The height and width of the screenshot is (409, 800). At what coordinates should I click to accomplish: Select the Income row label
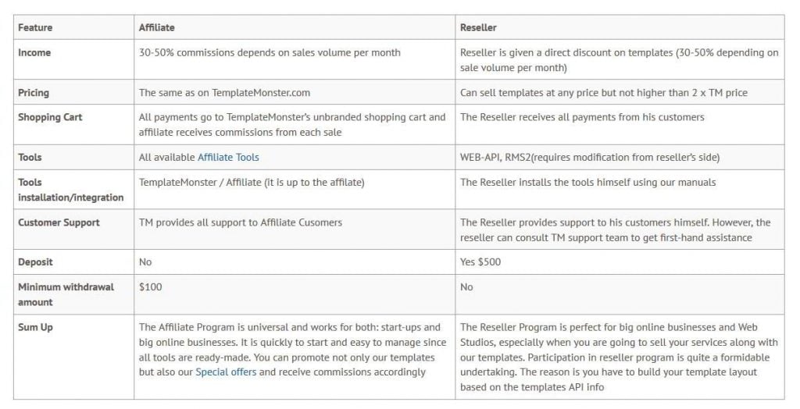pyautogui.click(x=34, y=53)
